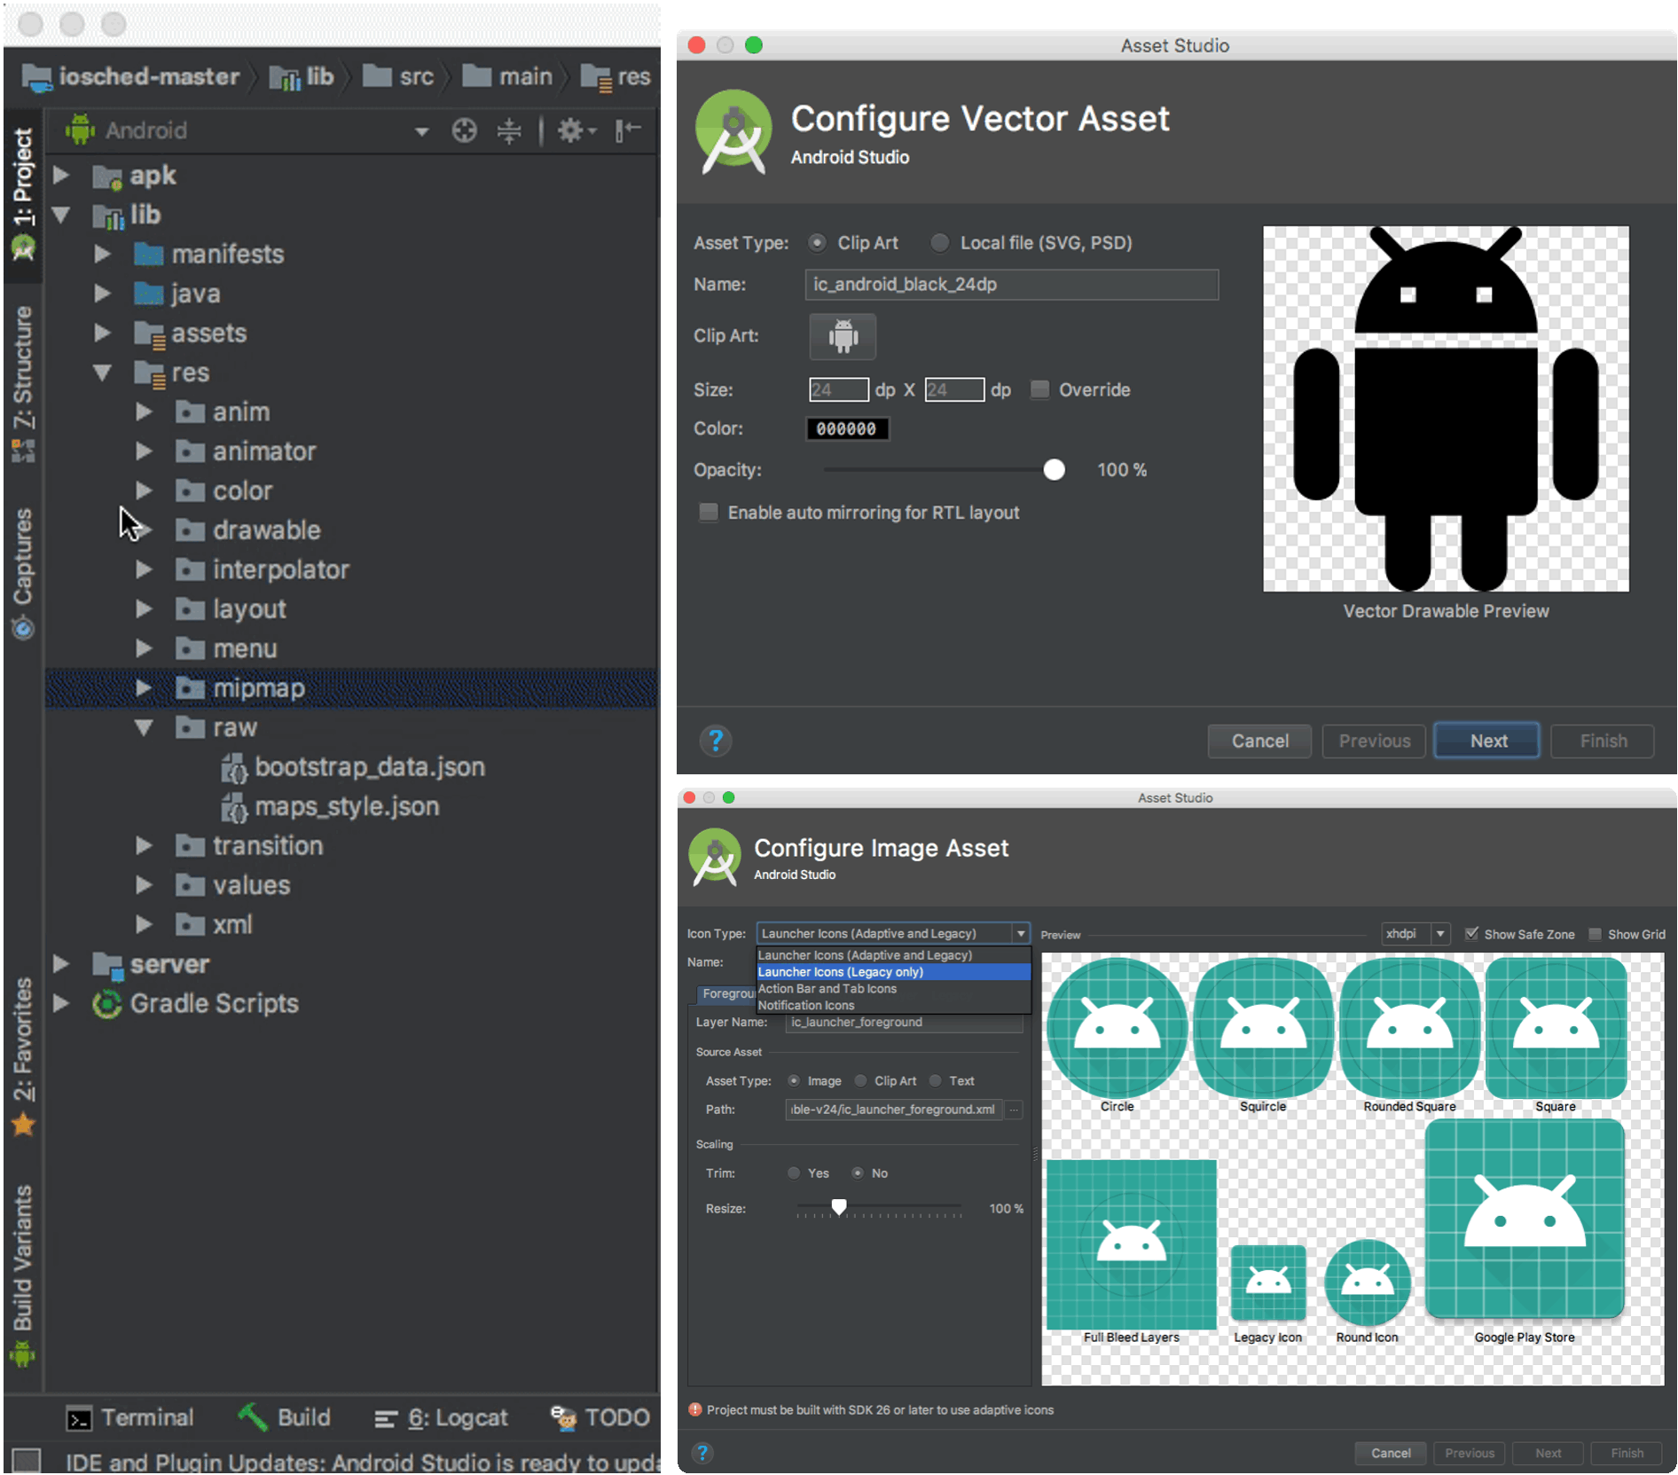Collapse the raw folder node
The height and width of the screenshot is (1475, 1678).
144,728
